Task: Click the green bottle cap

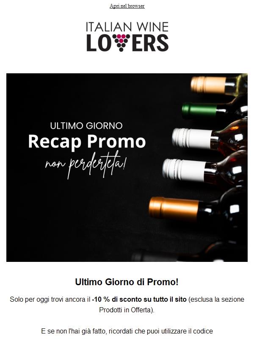Action: coord(199,110)
